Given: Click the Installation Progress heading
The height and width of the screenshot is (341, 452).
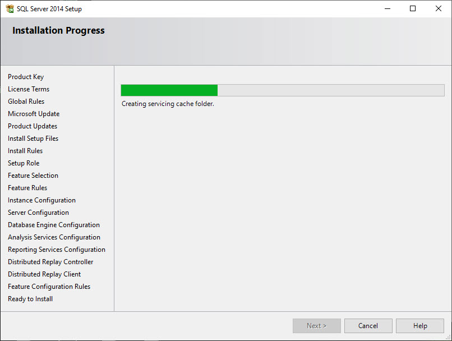Looking at the screenshot, I should [x=58, y=30].
